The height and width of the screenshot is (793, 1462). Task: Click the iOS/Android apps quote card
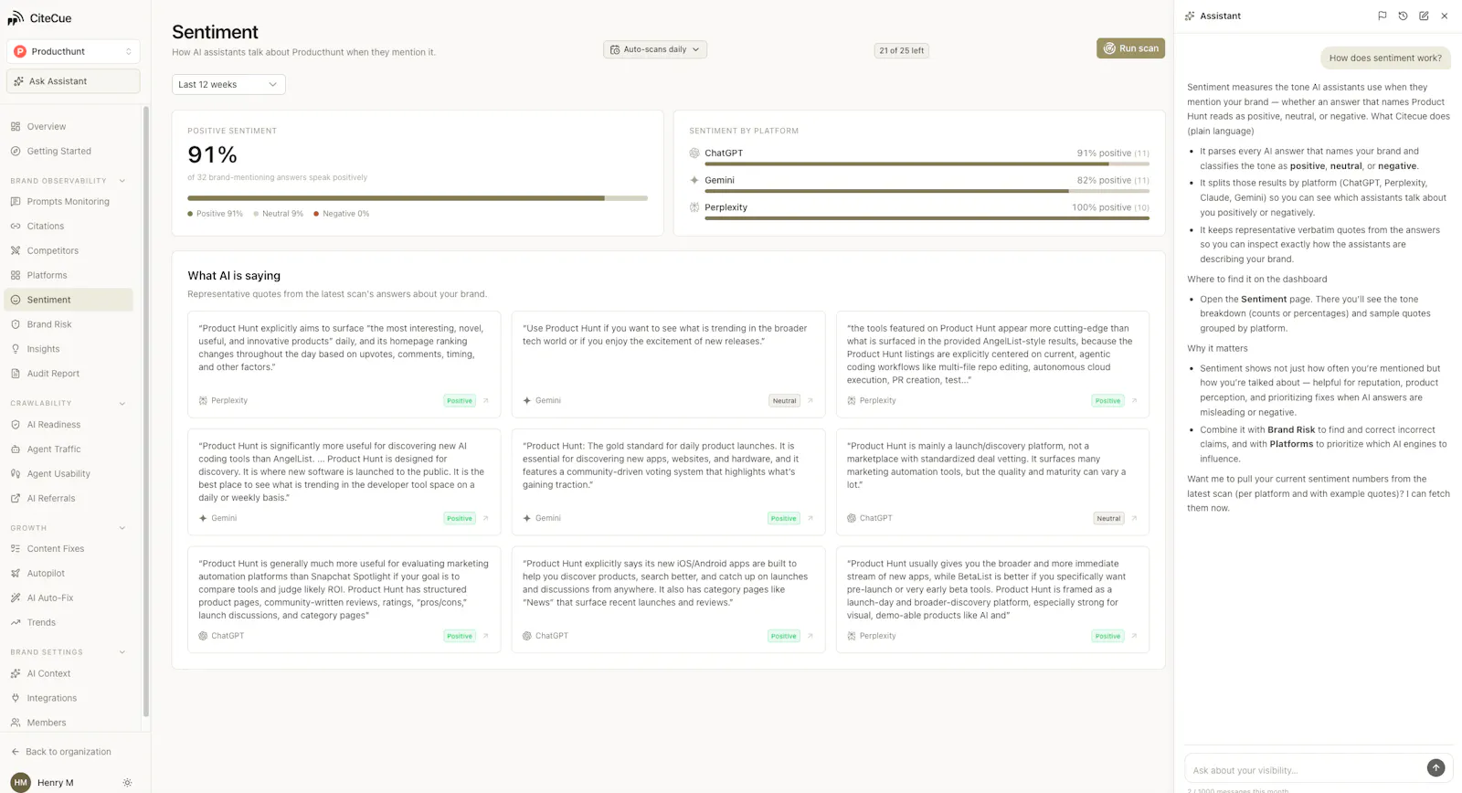click(668, 599)
